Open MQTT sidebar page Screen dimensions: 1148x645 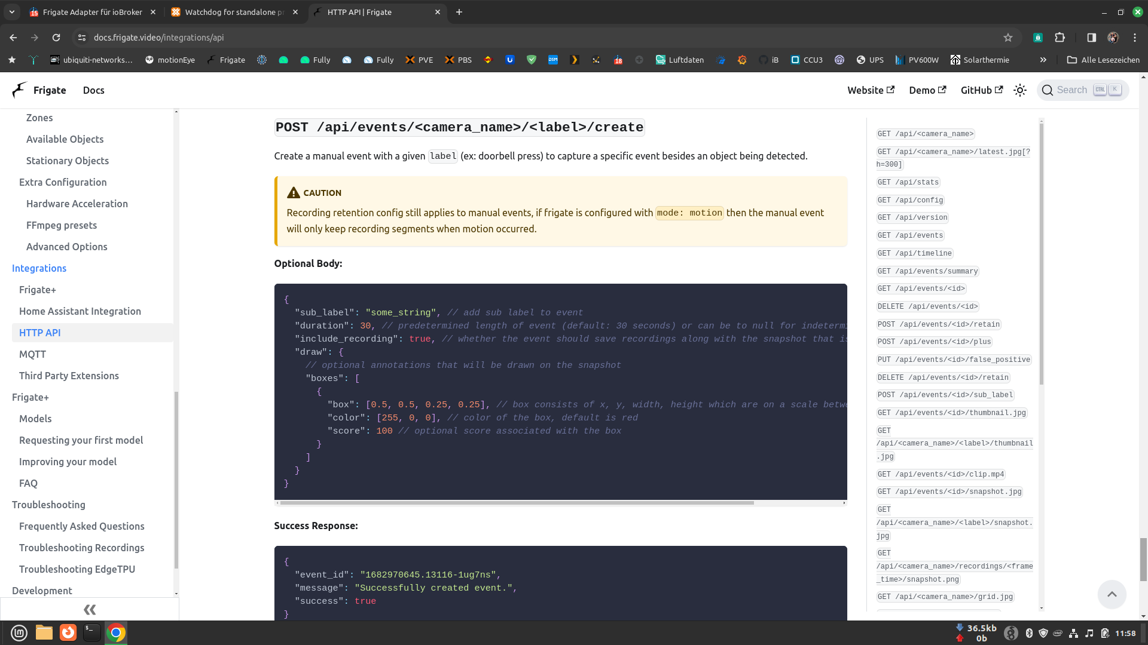click(93, 354)
